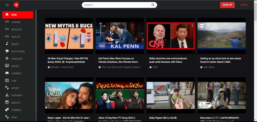Select the MUSIC category
The width and height of the screenshot is (257, 122).
(18, 44)
